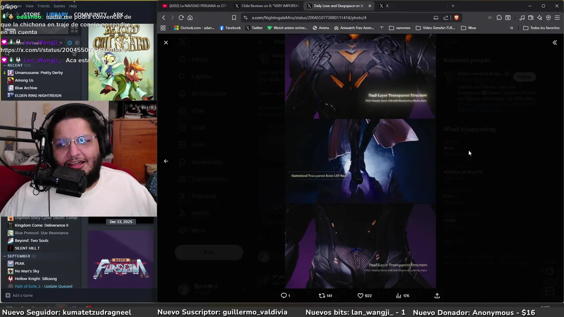The height and width of the screenshot is (317, 564).
Task: Open replies icon showing 1 reply
Action: 286,296
